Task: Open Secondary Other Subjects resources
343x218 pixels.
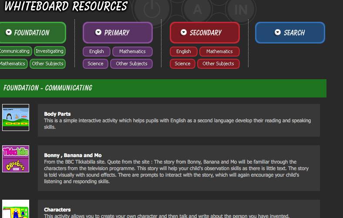Action: [x=218, y=64]
